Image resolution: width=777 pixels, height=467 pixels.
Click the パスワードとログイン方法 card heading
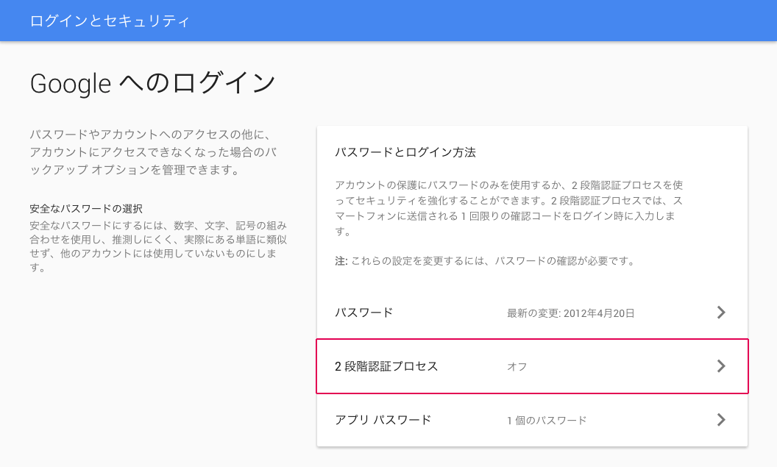405,152
